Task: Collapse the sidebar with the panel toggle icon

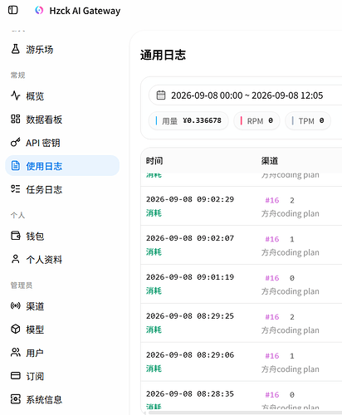Action: pyautogui.click(x=12, y=10)
